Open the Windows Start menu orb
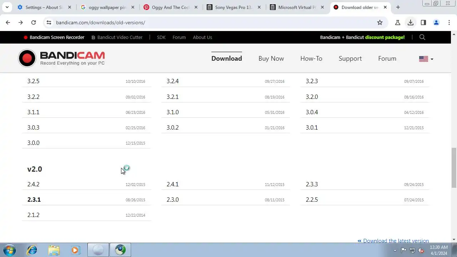This screenshot has width=457, height=257. coord(9,250)
